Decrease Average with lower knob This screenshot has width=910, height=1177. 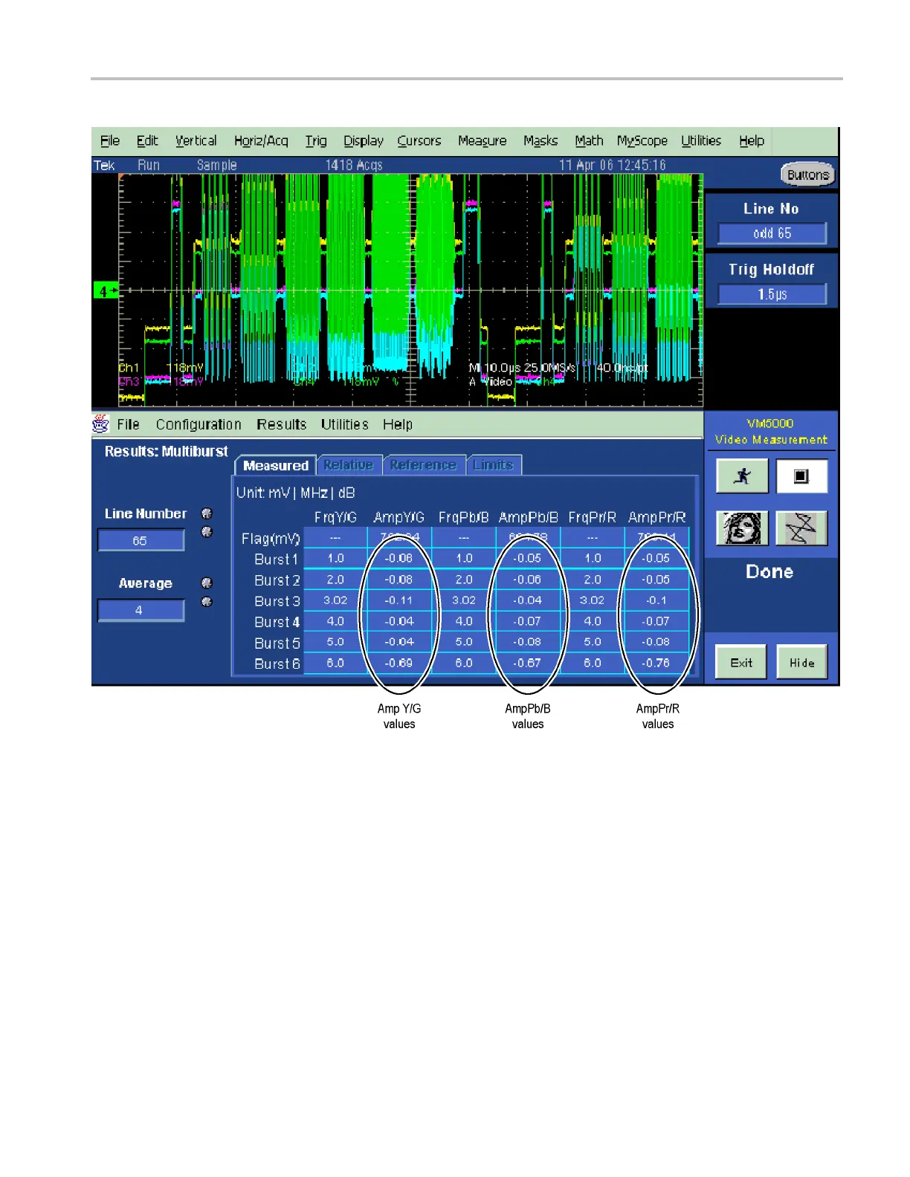(x=207, y=601)
